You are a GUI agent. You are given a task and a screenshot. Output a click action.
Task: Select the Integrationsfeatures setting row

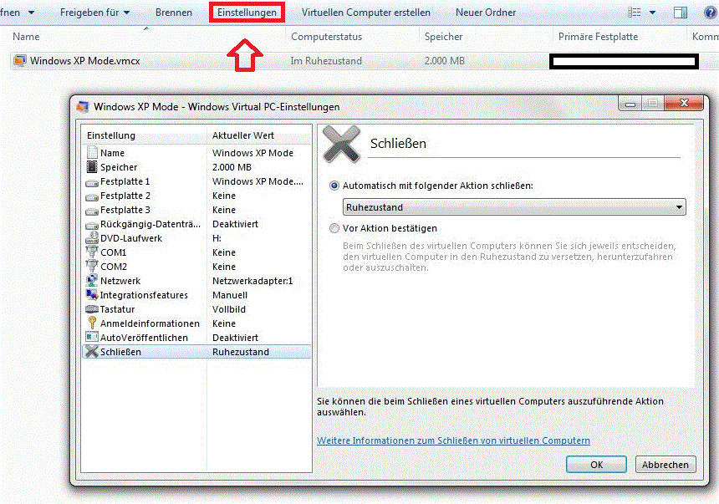[196, 295]
